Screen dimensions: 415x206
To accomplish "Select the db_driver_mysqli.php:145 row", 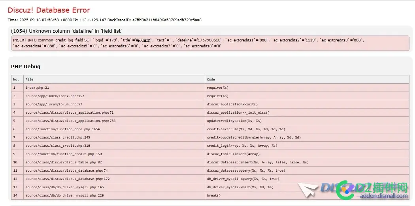I will (210, 187).
